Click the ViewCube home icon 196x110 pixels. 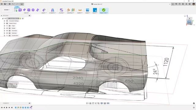185,16
